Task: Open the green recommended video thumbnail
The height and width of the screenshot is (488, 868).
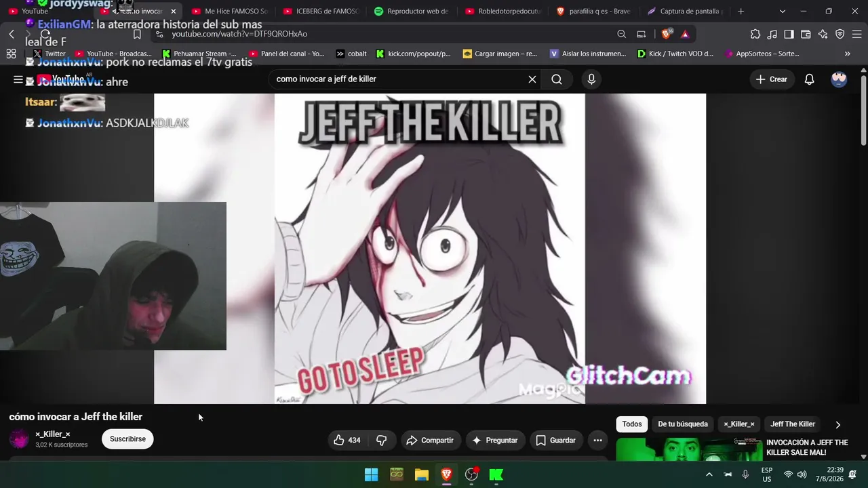Action: pyautogui.click(x=688, y=449)
